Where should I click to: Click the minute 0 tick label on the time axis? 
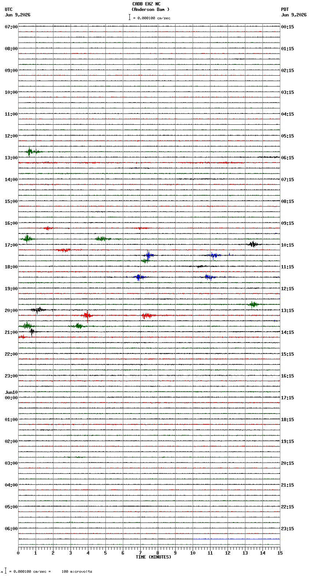pyautogui.click(x=18, y=553)
